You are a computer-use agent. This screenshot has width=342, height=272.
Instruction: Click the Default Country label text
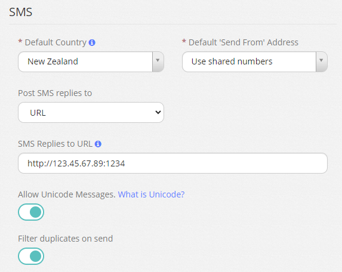coord(56,42)
